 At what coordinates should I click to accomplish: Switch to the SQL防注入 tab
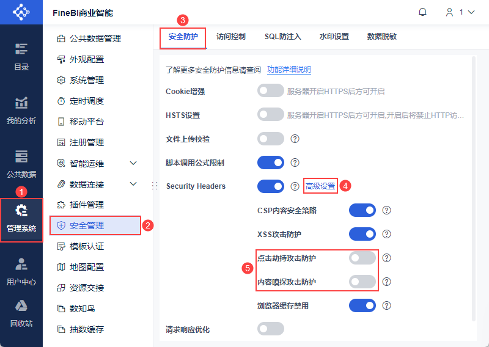pyautogui.click(x=283, y=37)
